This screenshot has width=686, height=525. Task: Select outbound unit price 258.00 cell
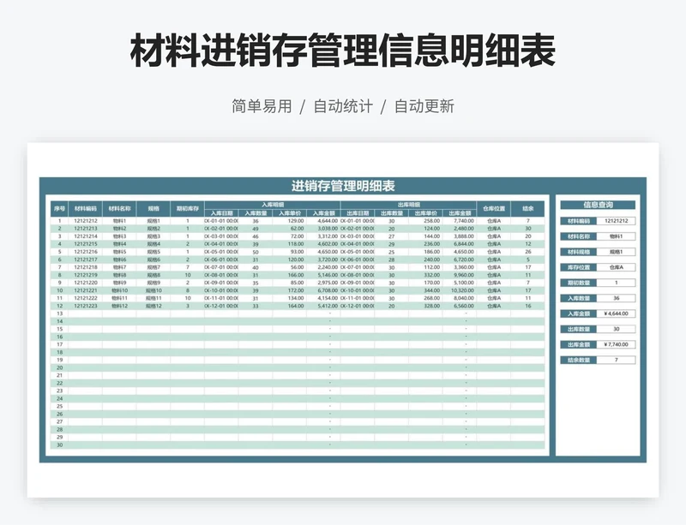(425, 221)
